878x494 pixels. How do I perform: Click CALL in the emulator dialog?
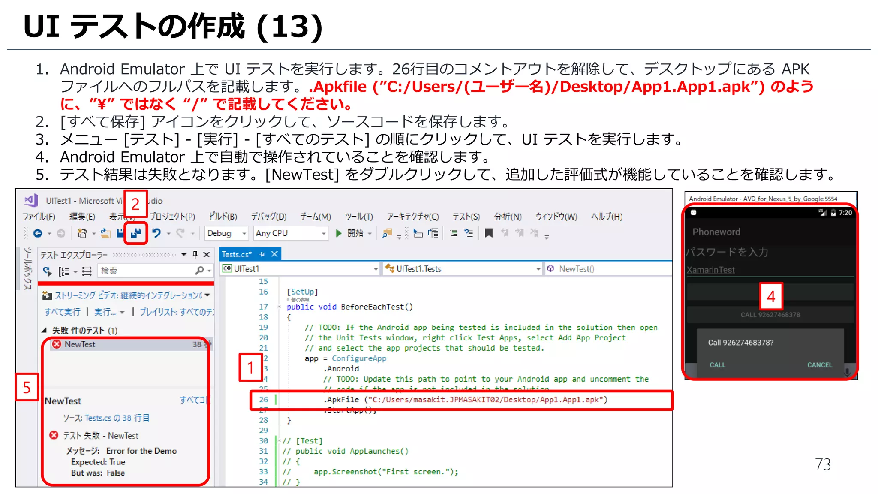pos(718,365)
